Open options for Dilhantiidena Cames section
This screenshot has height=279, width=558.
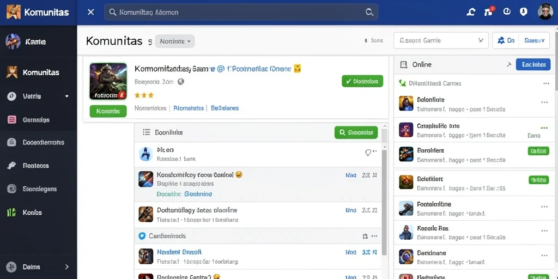546,83
